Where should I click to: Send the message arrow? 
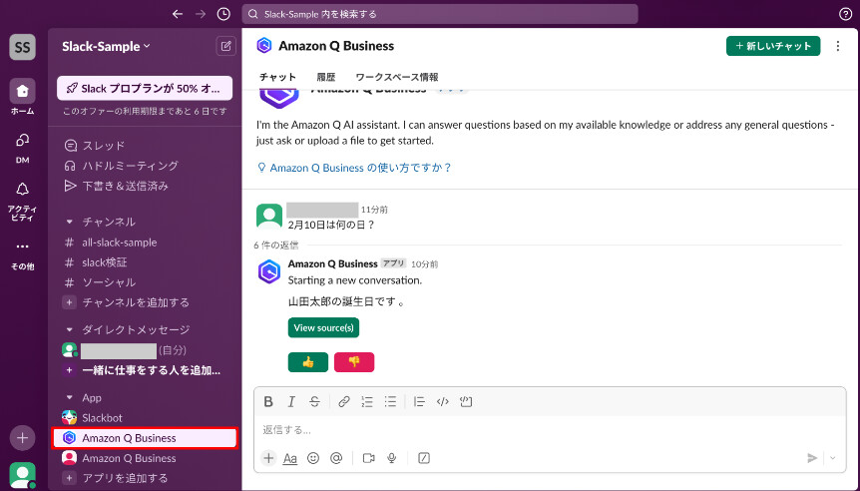point(812,458)
